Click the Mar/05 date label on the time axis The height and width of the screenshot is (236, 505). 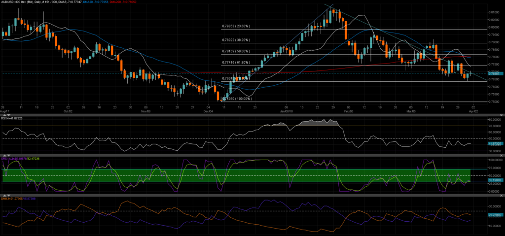pos(411,111)
